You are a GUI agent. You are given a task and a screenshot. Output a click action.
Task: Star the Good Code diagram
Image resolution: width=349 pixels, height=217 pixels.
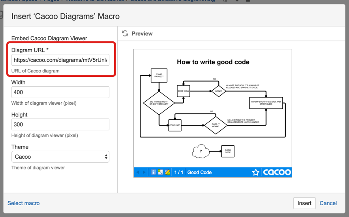tap(256, 172)
